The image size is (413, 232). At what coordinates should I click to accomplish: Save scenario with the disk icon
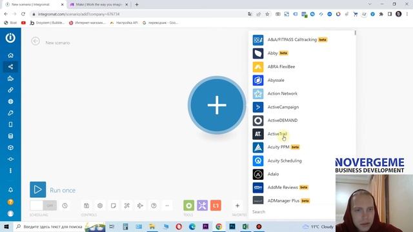[x=86, y=206]
